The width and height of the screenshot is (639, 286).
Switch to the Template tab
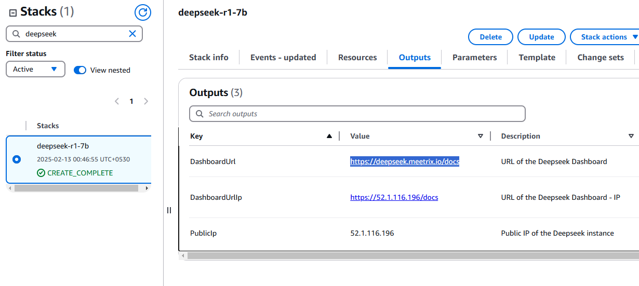537,58
